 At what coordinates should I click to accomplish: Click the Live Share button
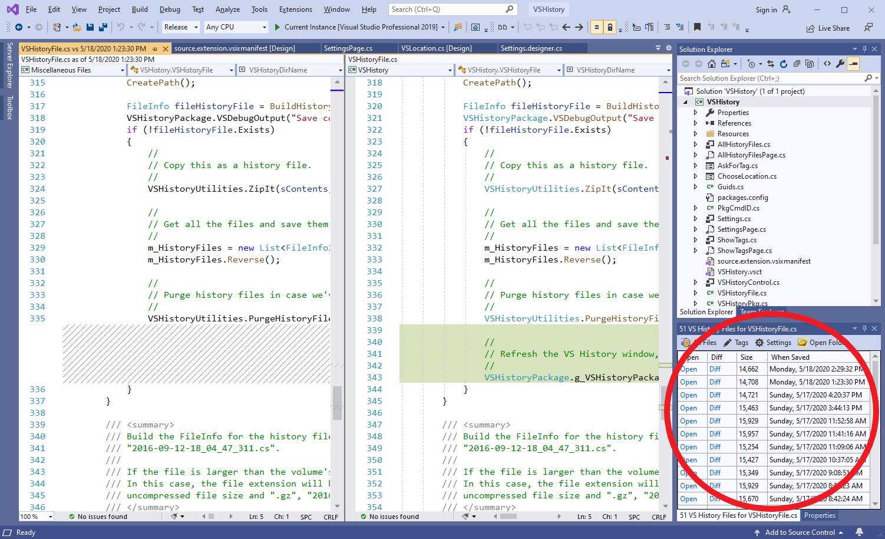point(828,28)
